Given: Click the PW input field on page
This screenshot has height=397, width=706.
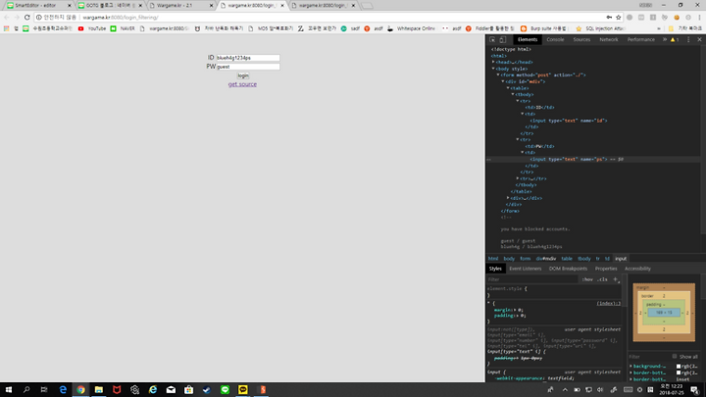Looking at the screenshot, I should click(248, 67).
